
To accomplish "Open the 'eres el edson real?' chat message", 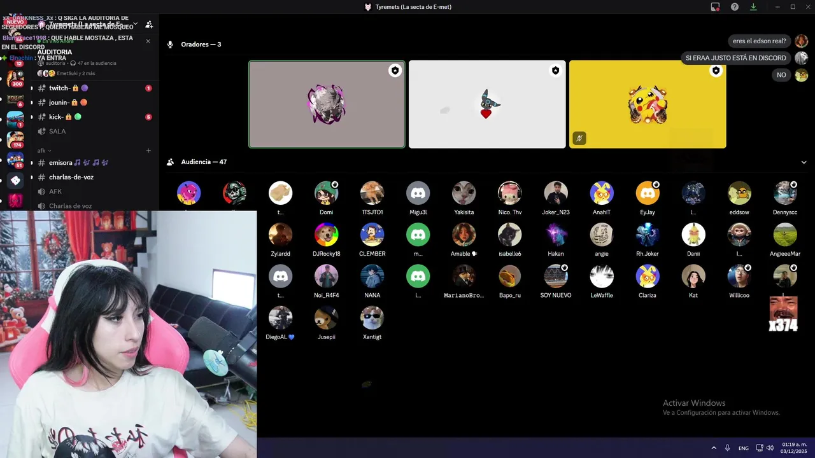I will pyautogui.click(x=759, y=41).
